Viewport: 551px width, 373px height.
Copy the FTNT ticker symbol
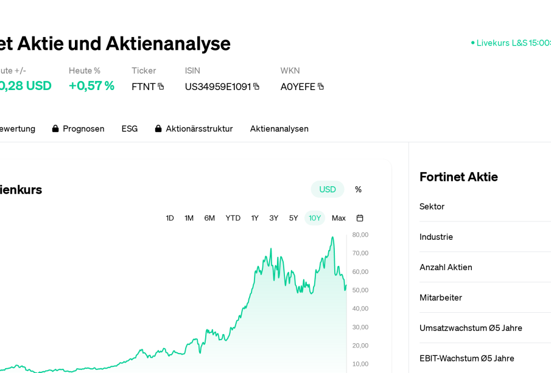[161, 86]
